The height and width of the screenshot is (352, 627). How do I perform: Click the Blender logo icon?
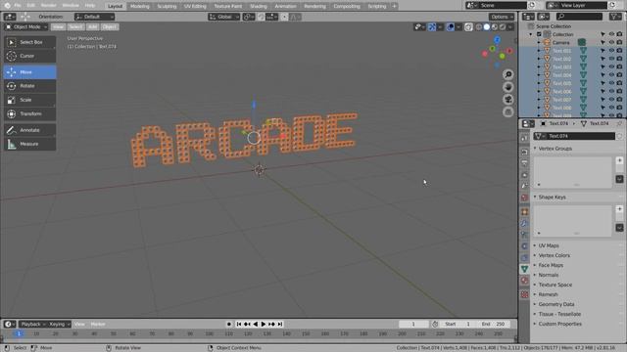7,6
